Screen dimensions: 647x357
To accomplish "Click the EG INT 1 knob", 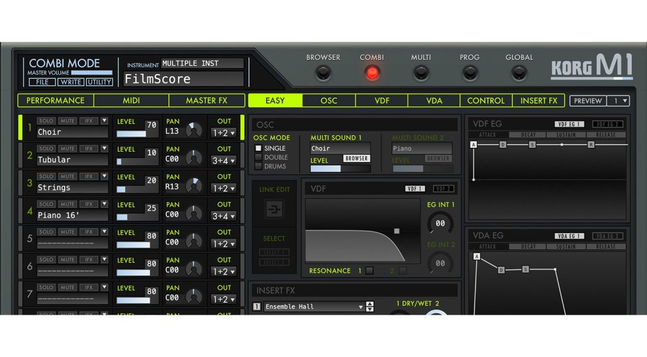I will [x=440, y=223].
